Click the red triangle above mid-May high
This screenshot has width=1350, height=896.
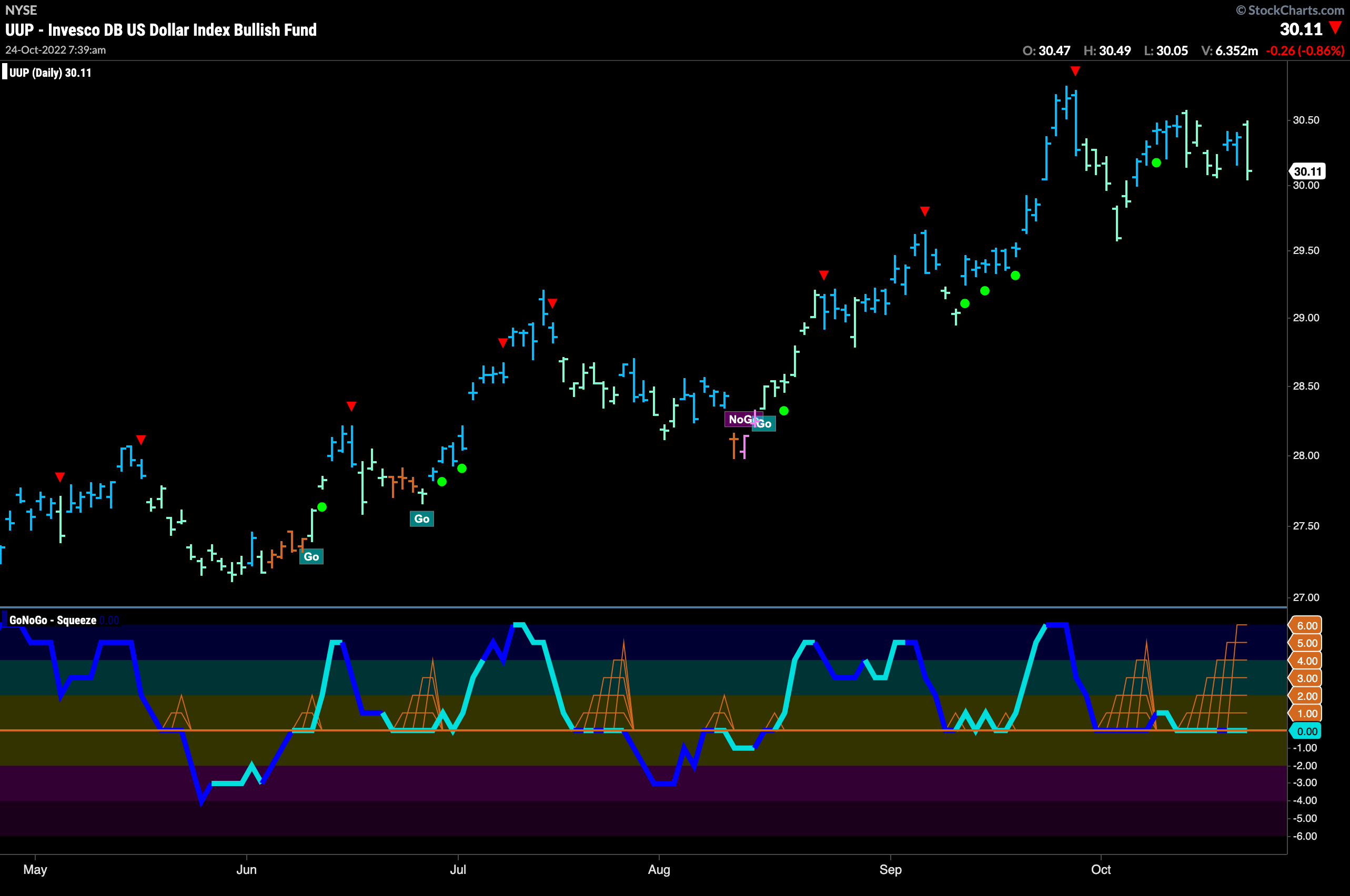[x=141, y=440]
